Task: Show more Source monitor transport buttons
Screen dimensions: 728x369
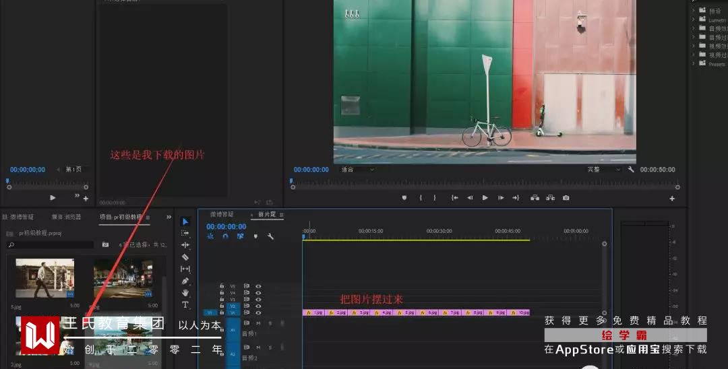Action: 77,196
